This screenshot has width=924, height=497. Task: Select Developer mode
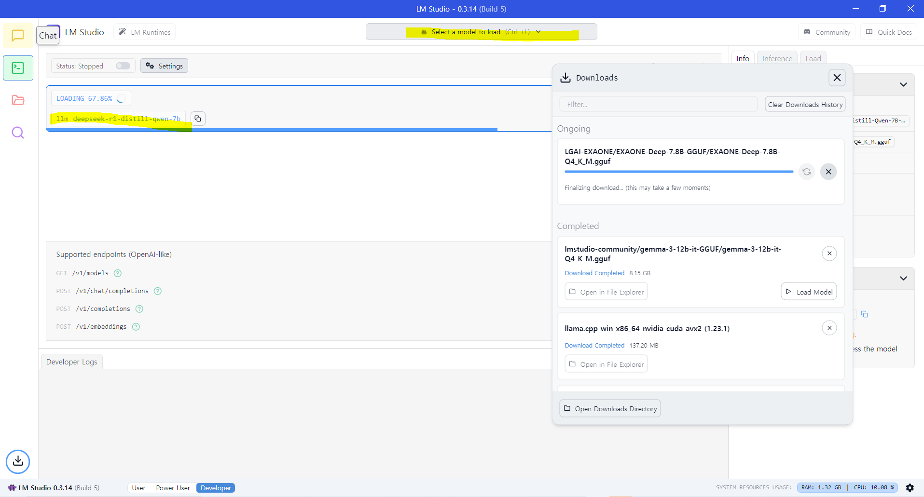point(216,488)
